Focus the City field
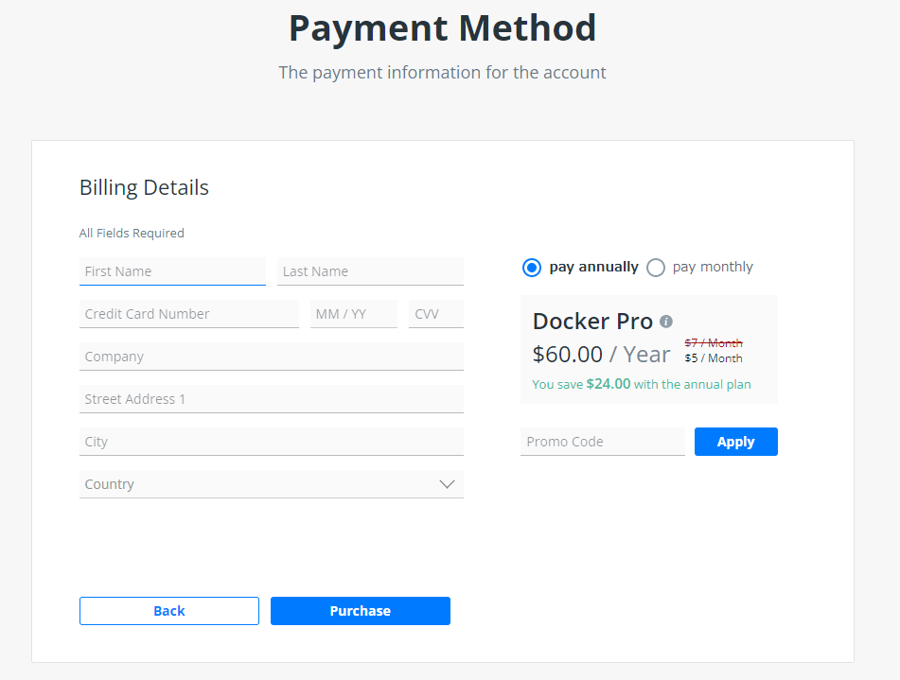 click(x=272, y=442)
